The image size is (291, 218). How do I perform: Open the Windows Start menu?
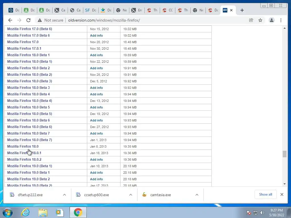point(8,212)
